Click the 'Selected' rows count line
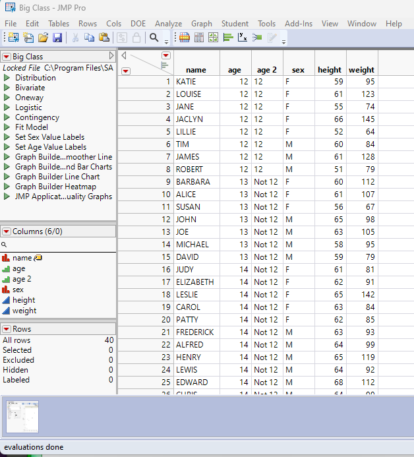 [x=58, y=350]
